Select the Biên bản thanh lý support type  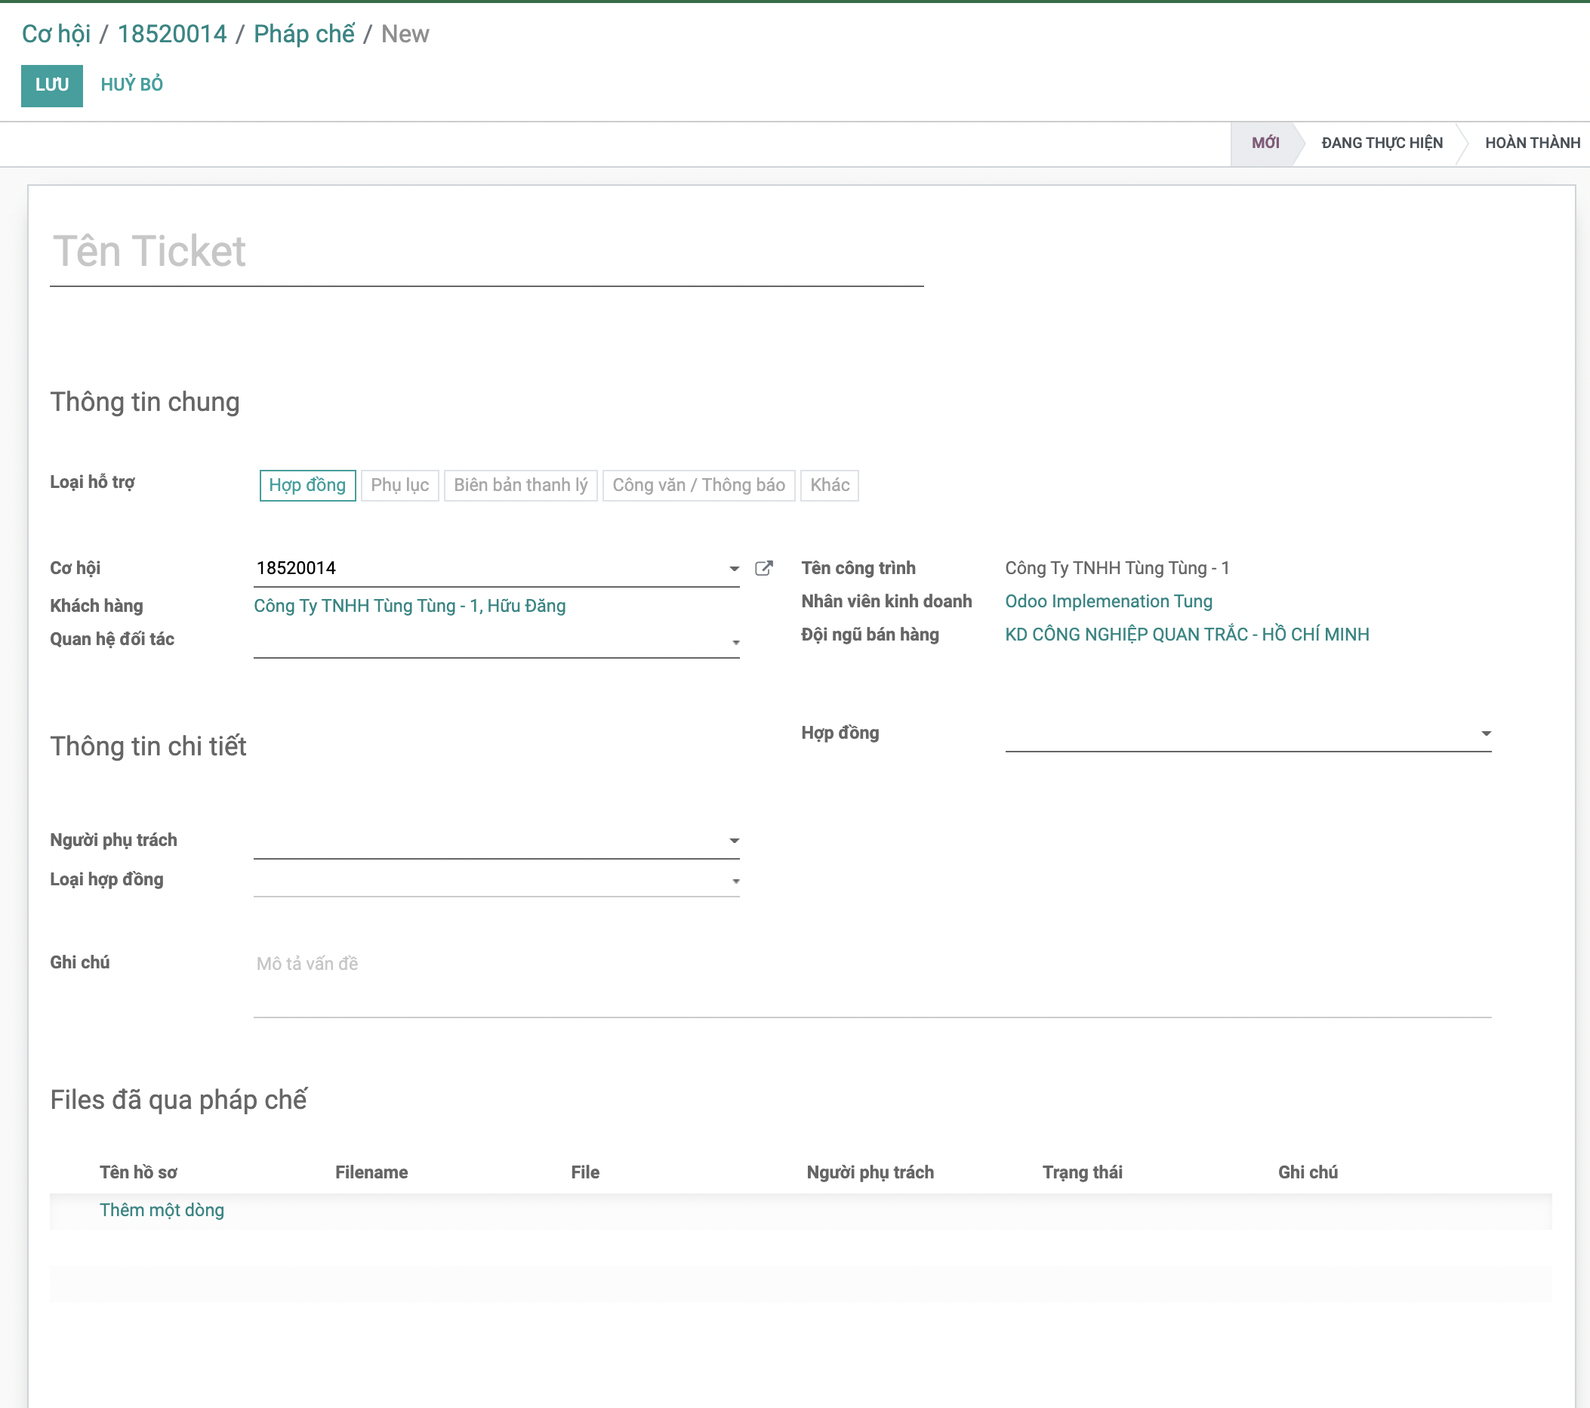tap(519, 485)
